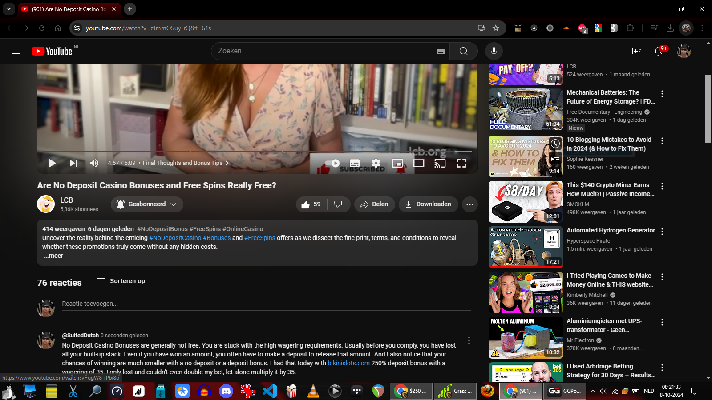Image resolution: width=712 pixels, height=400 pixels.
Task: Seek on the red video progress bar
Action: tap(257, 152)
